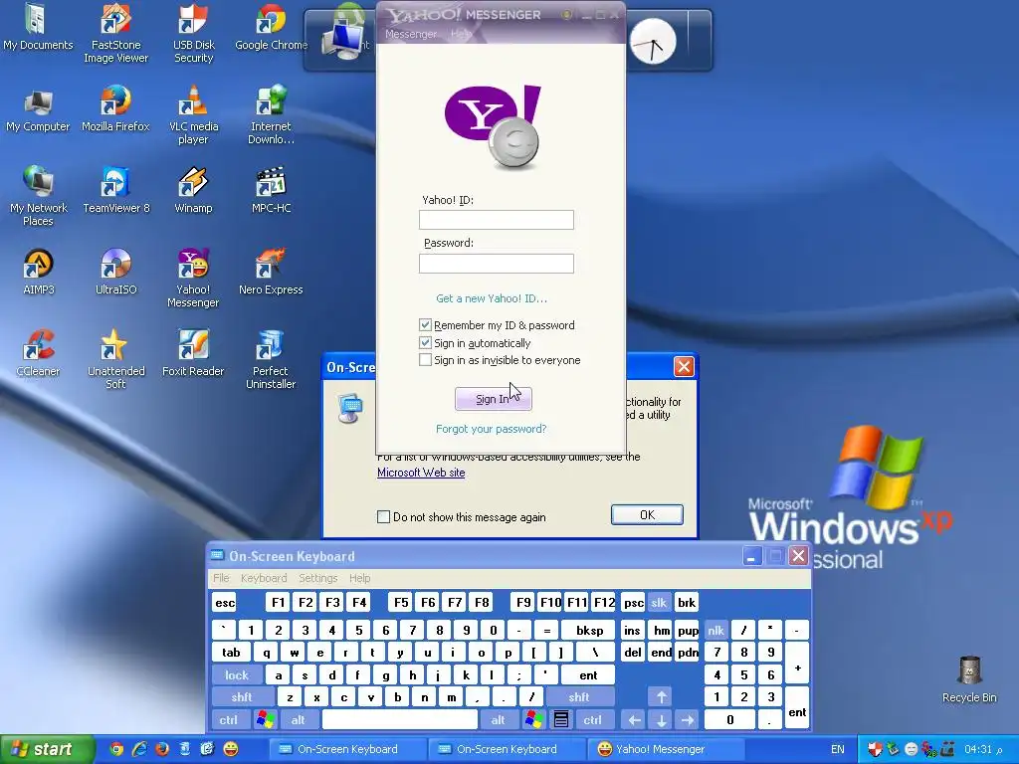Select the UltraISO desktop icon
This screenshot has height=764, width=1019.
tap(115, 272)
